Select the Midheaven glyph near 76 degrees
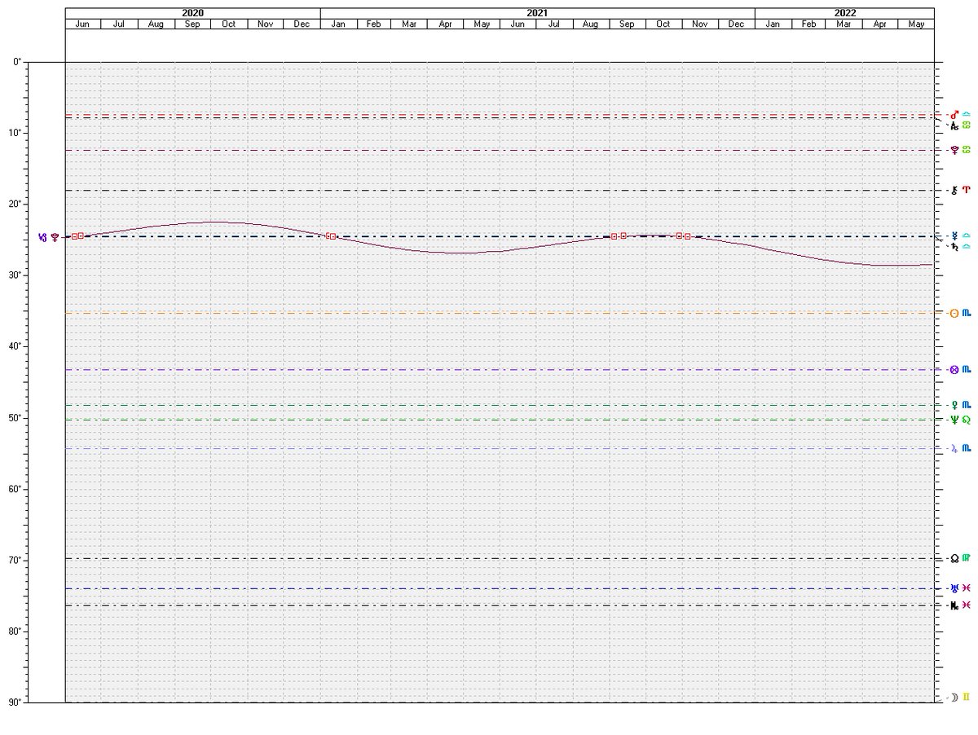This screenshot has height=735, width=978. [x=954, y=605]
